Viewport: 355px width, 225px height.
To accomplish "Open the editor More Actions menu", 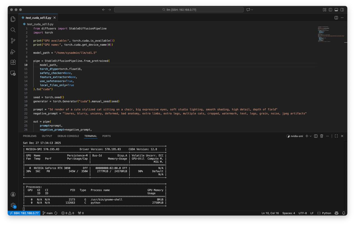I will click(x=342, y=18).
